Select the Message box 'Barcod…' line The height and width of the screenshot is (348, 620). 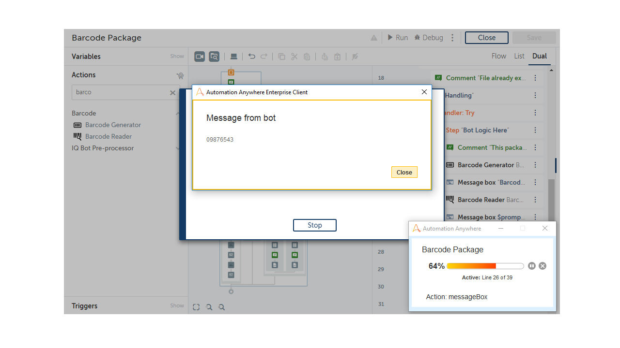493,182
